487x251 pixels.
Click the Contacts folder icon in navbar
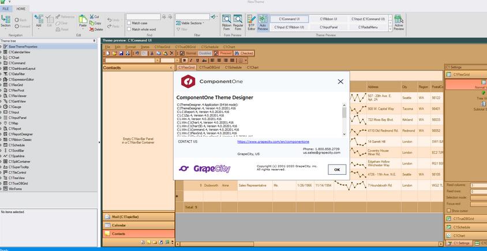click(107, 234)
